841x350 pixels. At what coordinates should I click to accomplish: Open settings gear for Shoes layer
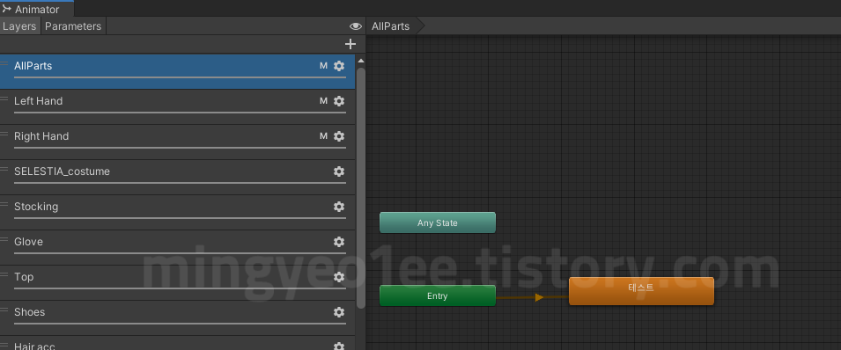click(x=339, y=312)
